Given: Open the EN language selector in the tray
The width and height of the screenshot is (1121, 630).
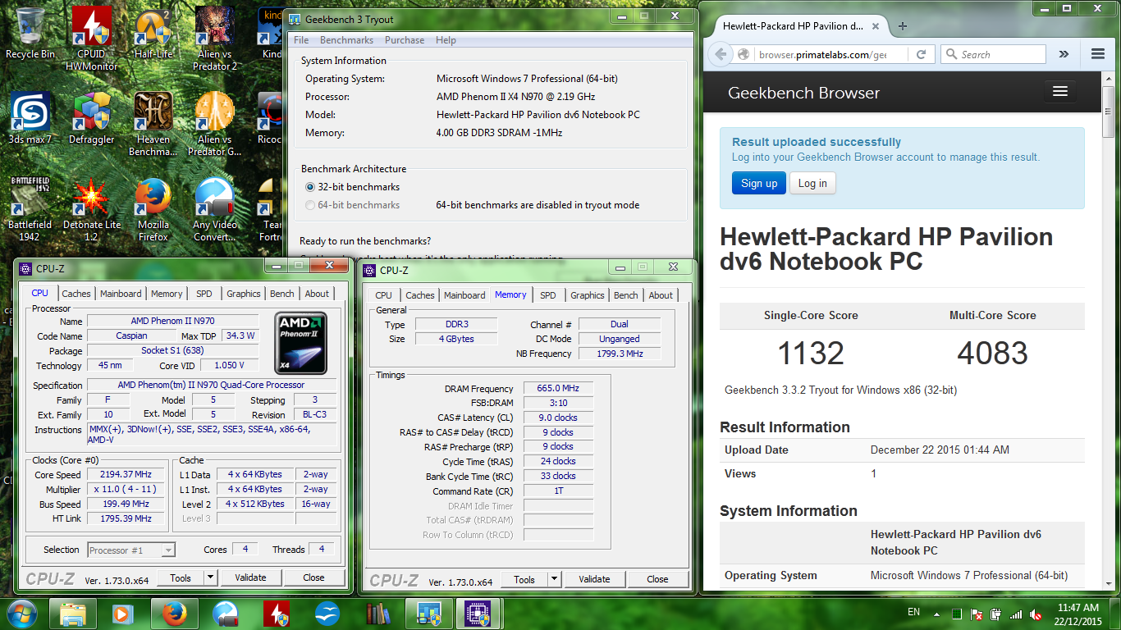Looking at the screenshot, I should click(x=913, y=613).
